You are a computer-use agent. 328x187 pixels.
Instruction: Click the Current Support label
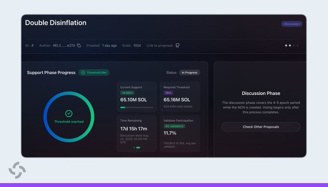[x=131, y=87]
